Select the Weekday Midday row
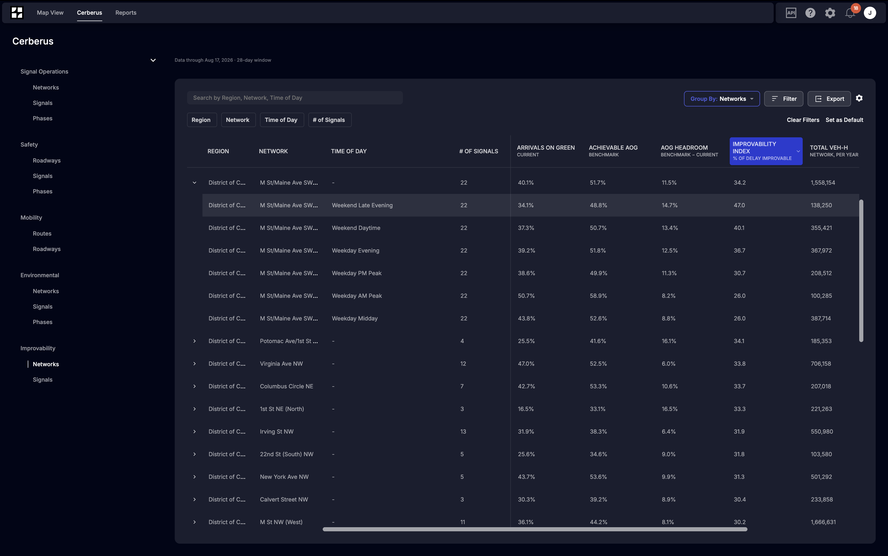 coord(531,318)
